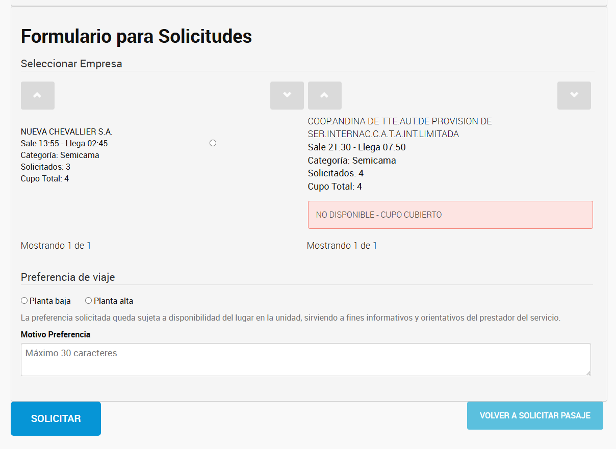Click the NO DISPONIBLE - CUPO CUBIERTO warning
This screenshot has height=449, width=616.
(x=450, y=215)
